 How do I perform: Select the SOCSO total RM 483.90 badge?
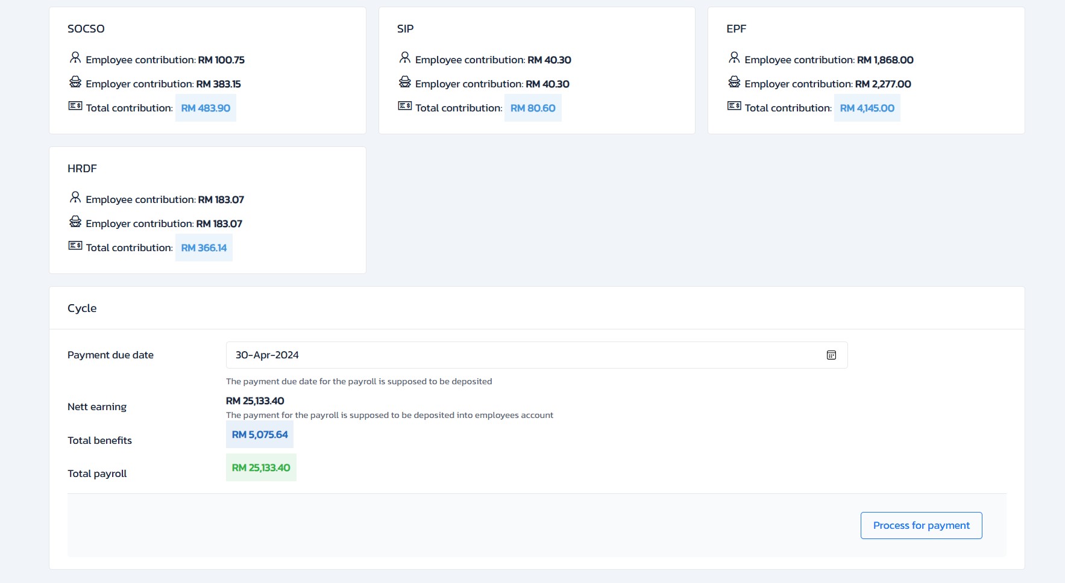pyautogui.click(x=206, y=108)
